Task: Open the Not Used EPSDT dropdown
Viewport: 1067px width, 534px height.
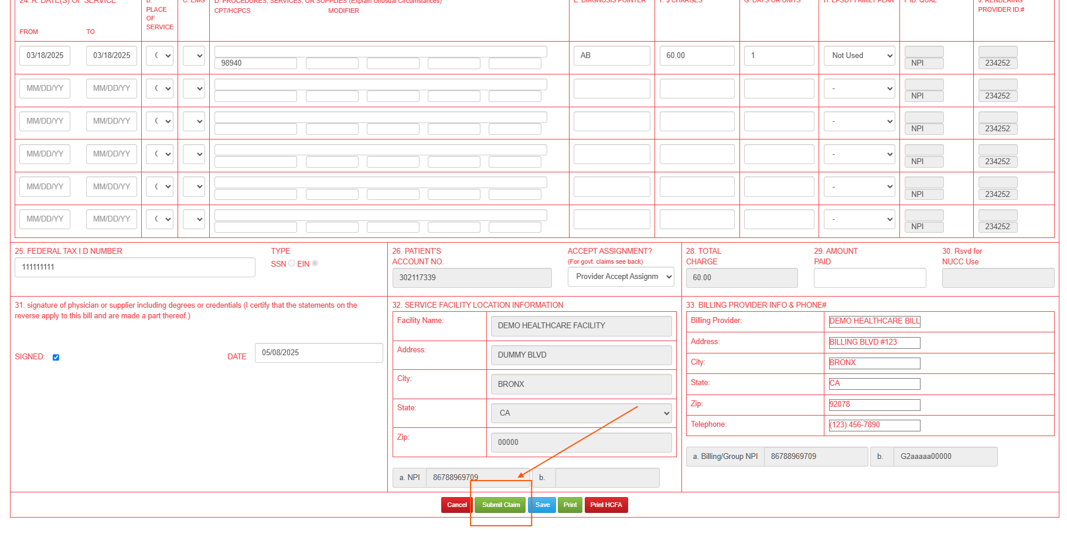Action: (859, 56)
